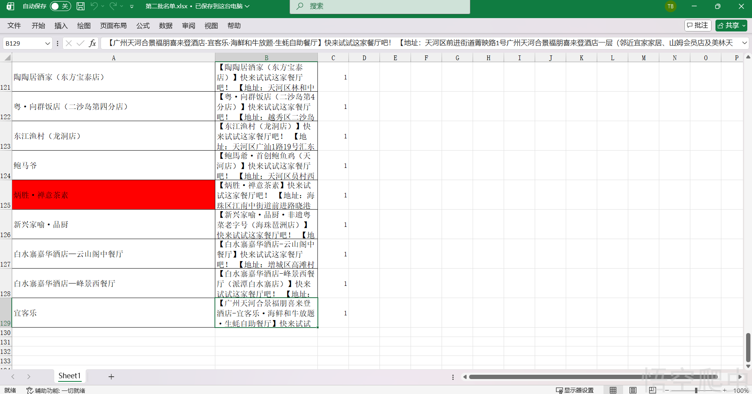The width and height of the screenshot is (752, 394).
Task: Switch to Page Break Preview icon
Action: (x=653, y=390)
